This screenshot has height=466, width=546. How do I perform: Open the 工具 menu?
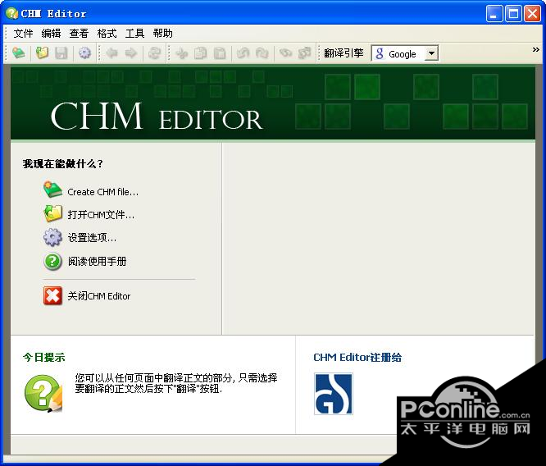[x=134, y=34]
